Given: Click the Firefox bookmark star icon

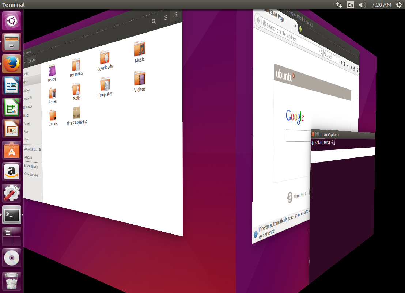Looking at the screenshot, I should click(x=341, y=62).
